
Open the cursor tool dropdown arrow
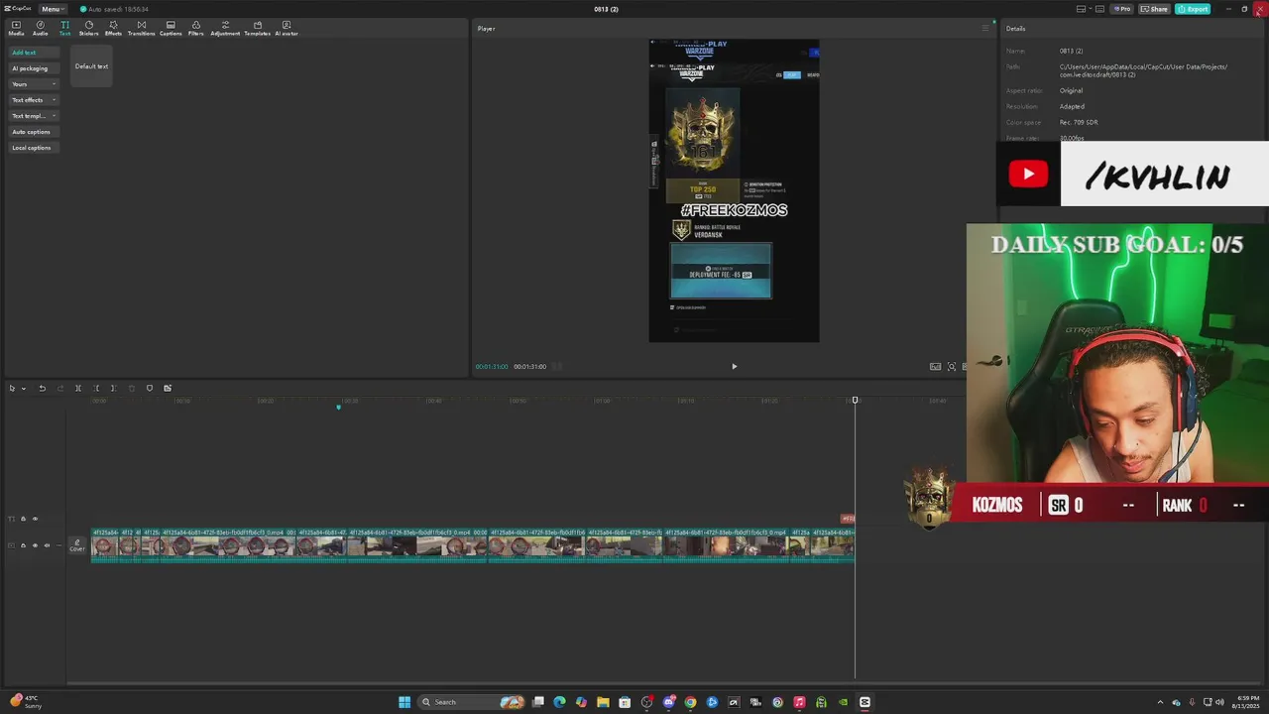24,388
